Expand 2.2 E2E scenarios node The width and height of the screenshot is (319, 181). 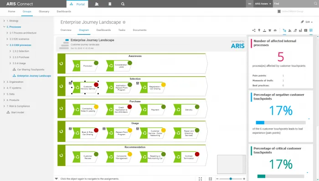coord(7,39)
